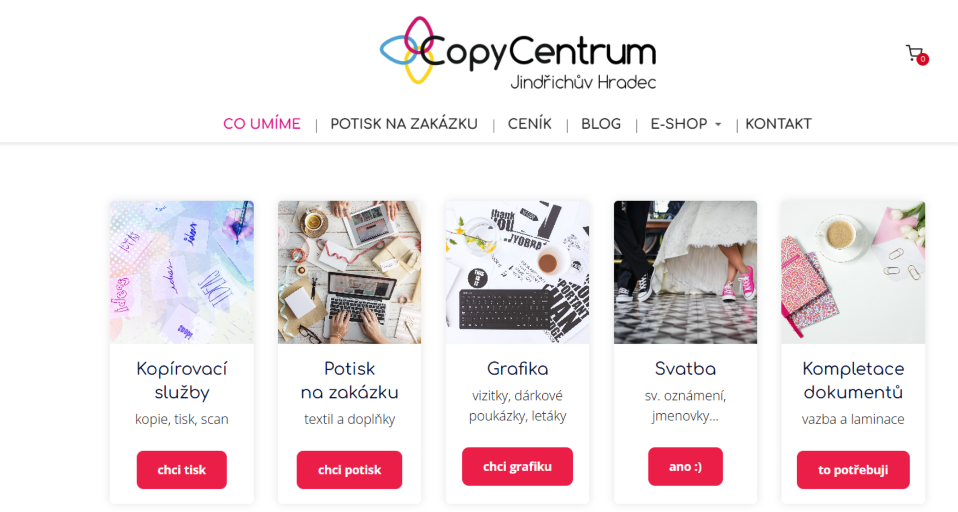Open the Grafika keyboard image

coord(517,272)
